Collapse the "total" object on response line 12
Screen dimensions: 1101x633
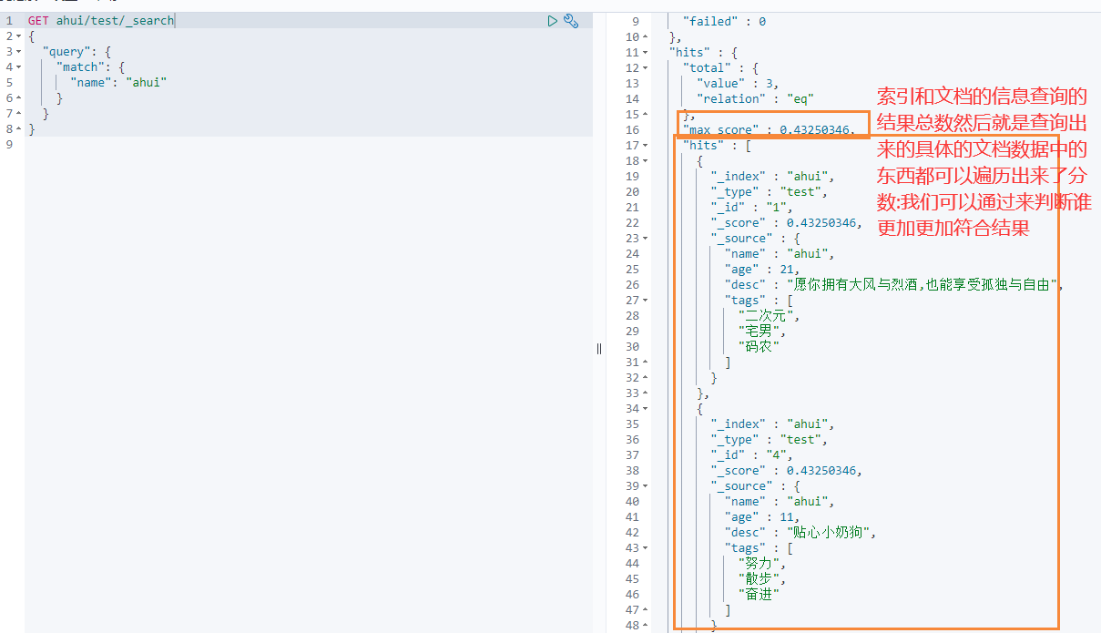646,67
